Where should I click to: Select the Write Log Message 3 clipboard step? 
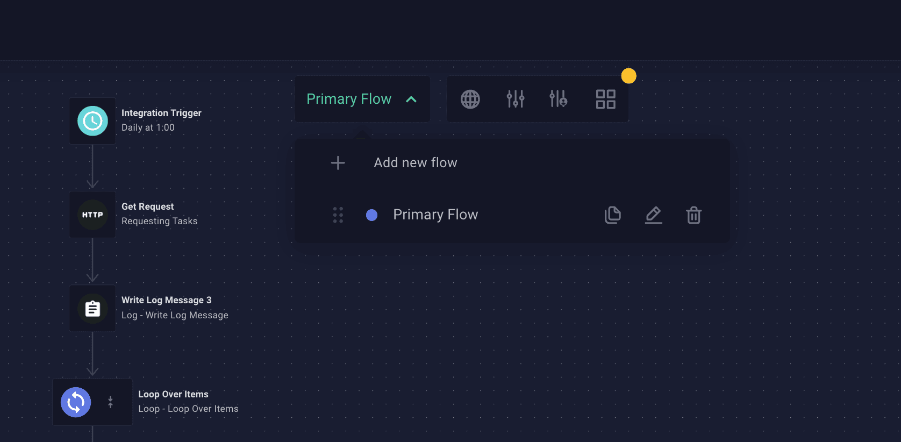(x=92, y=309)
